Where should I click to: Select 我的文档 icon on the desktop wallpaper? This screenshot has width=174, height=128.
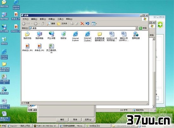(x=4, y=4)
